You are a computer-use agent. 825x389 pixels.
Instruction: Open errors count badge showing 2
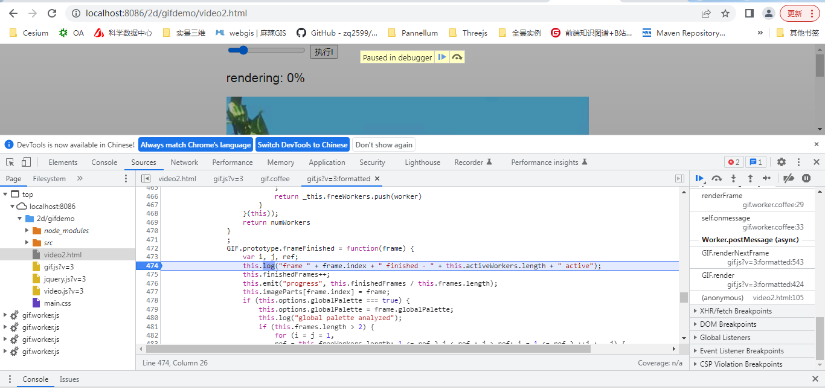[734, 162]
